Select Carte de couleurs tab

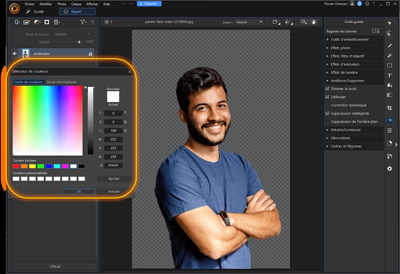(28, 82)
